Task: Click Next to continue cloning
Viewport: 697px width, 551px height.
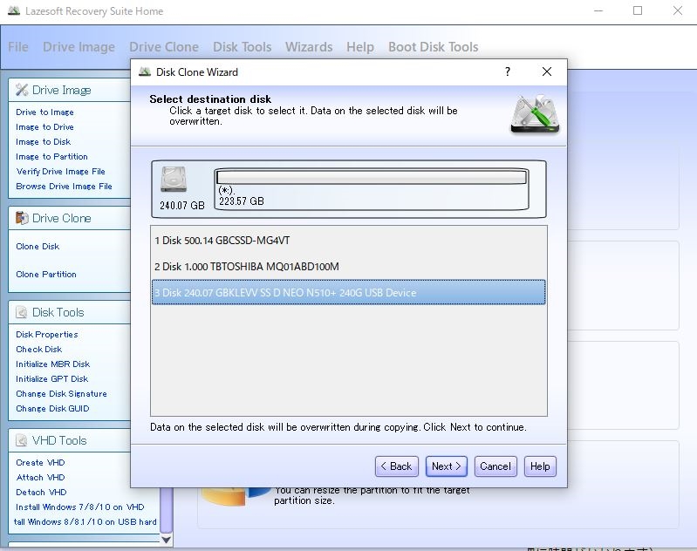Action: coord(447,466)
